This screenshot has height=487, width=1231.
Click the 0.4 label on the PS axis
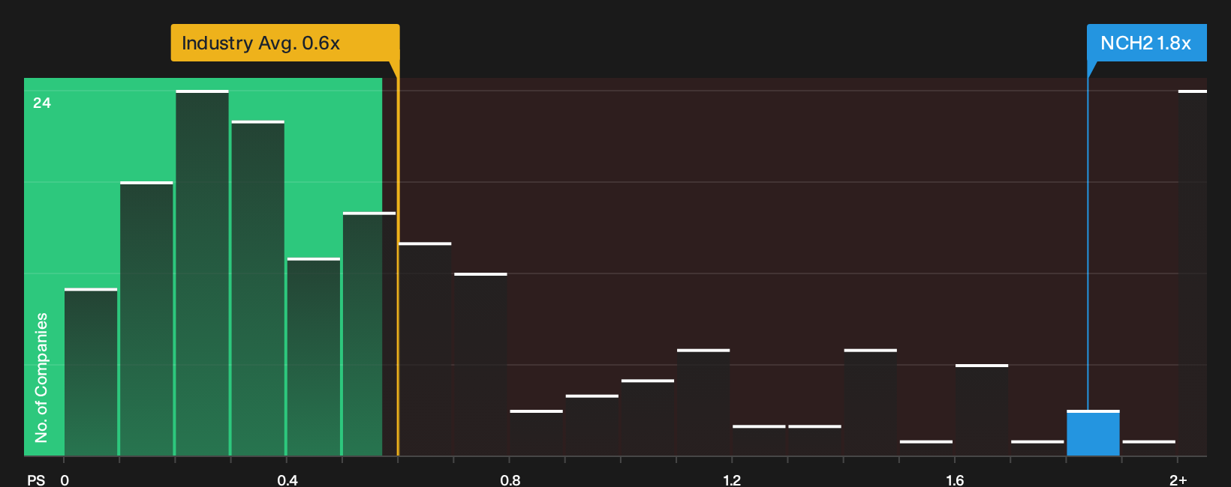coord(287,480)
